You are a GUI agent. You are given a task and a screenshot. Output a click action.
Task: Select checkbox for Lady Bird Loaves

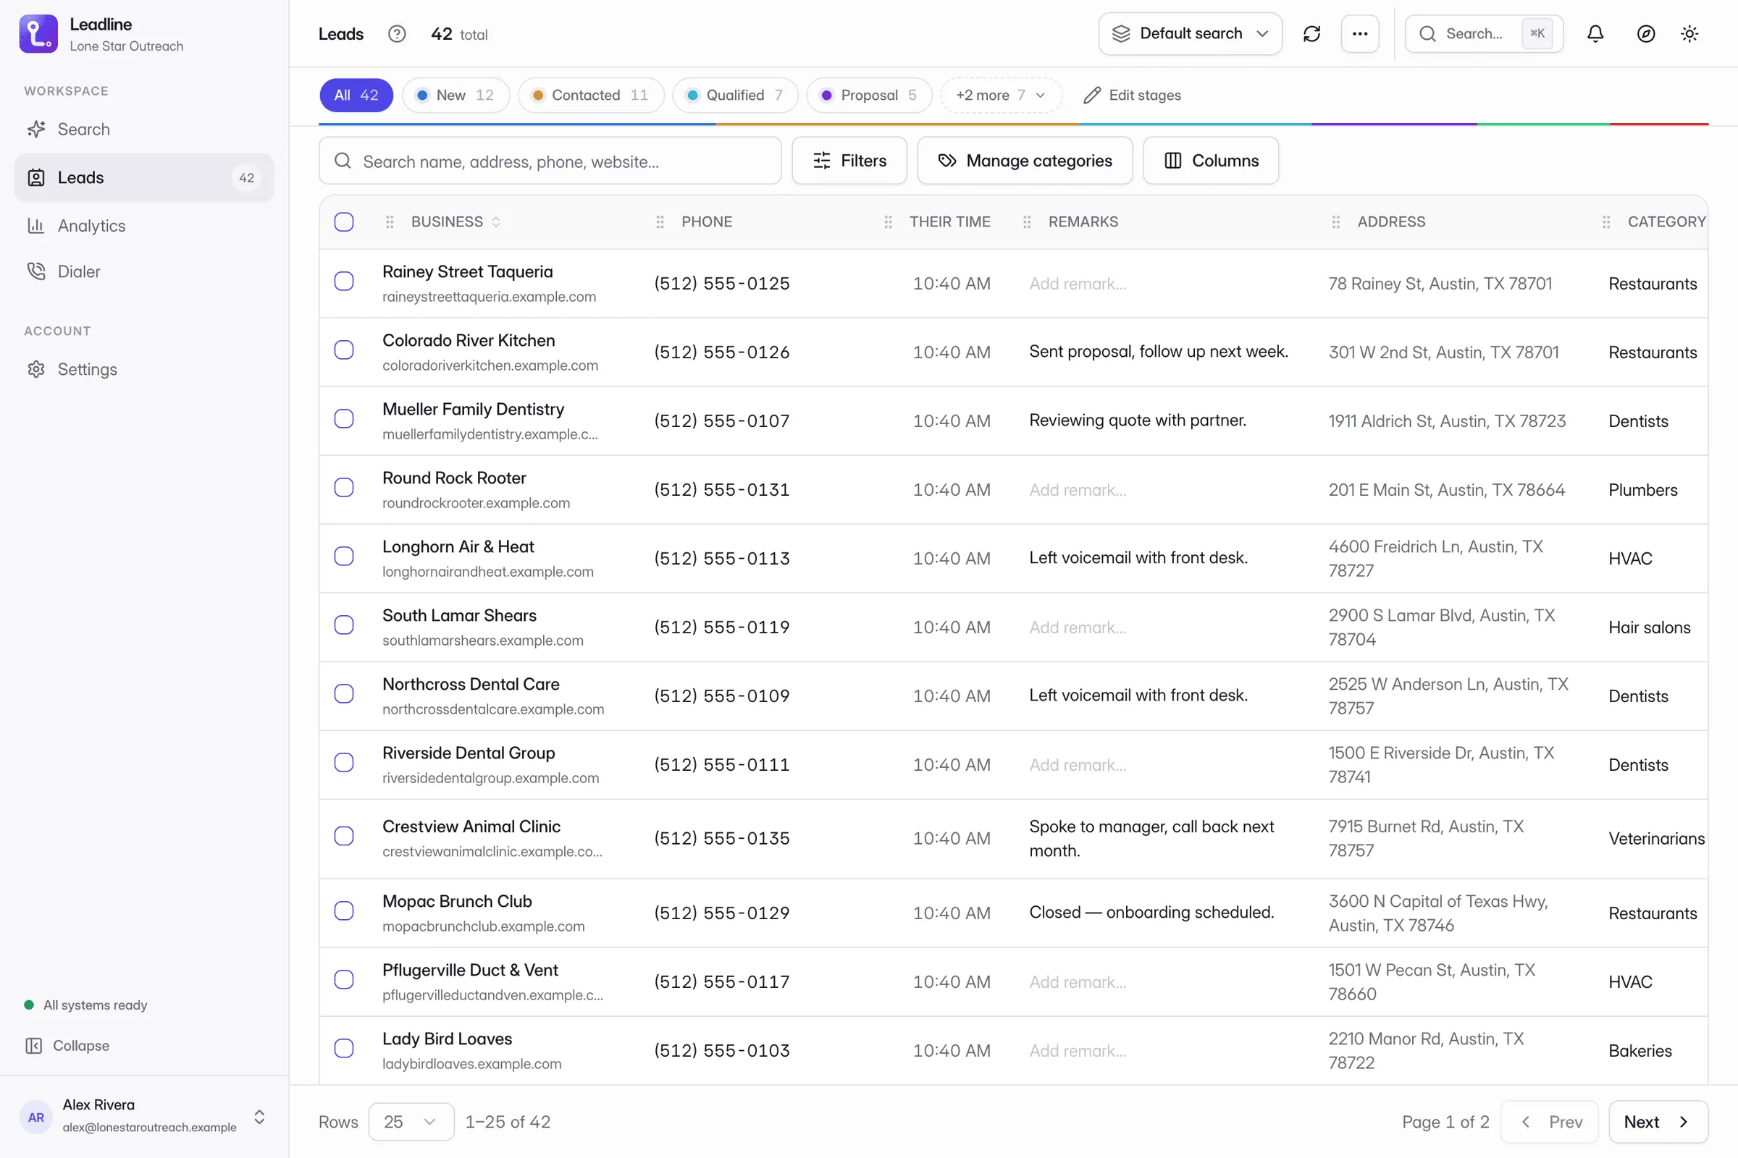pos(343,1048)
